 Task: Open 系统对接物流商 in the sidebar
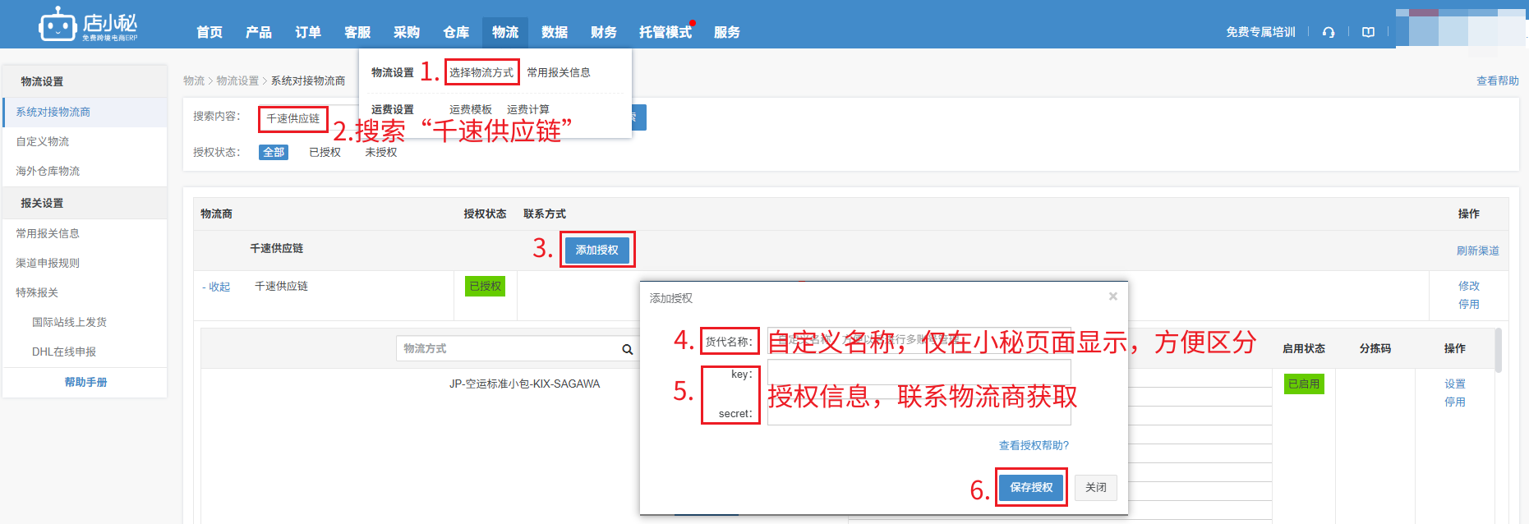click(x=85, y=112)
